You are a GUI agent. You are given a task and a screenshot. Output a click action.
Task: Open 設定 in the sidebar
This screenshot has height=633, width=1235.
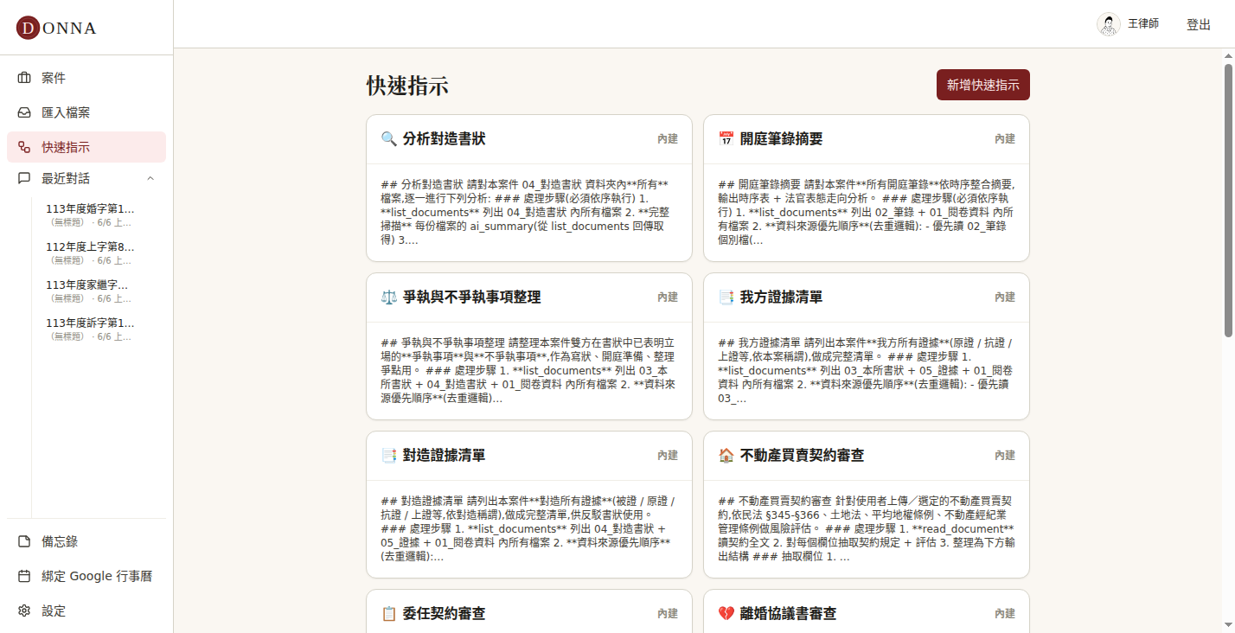pos(86,611)
